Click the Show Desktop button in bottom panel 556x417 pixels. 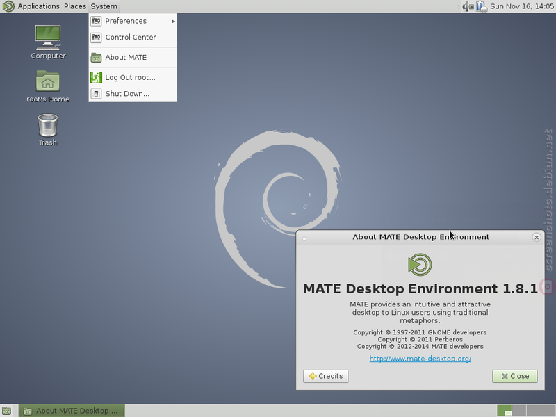click(6, 411)
